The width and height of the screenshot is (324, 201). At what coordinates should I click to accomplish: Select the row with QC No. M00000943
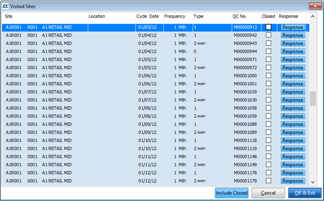[156, 43]
